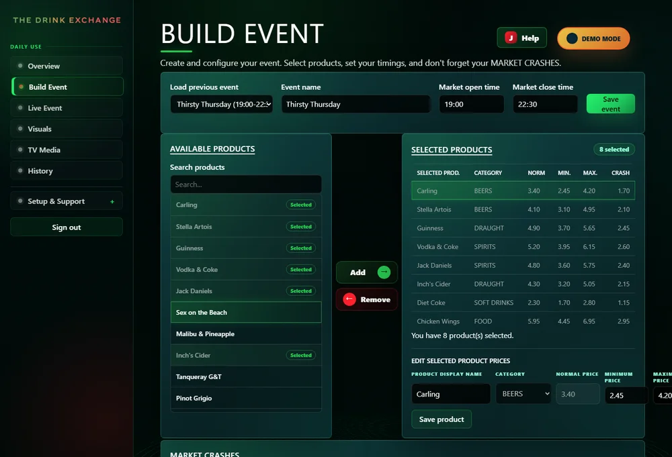Select Build Event in the sidebar
672x457 pixels.
[x=67, y=87]
